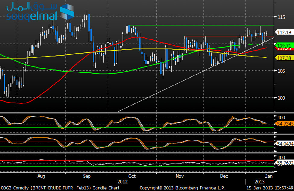
Task: Click the 100 label on the price axis
Action: [x=281, y=98]
